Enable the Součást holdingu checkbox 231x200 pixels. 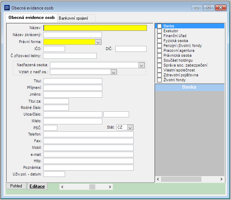pyautogui.click(x=159, y=60)
